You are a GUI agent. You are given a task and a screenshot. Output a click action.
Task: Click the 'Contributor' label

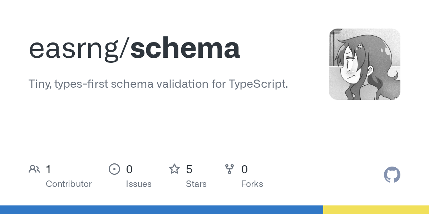coord(69,184)
